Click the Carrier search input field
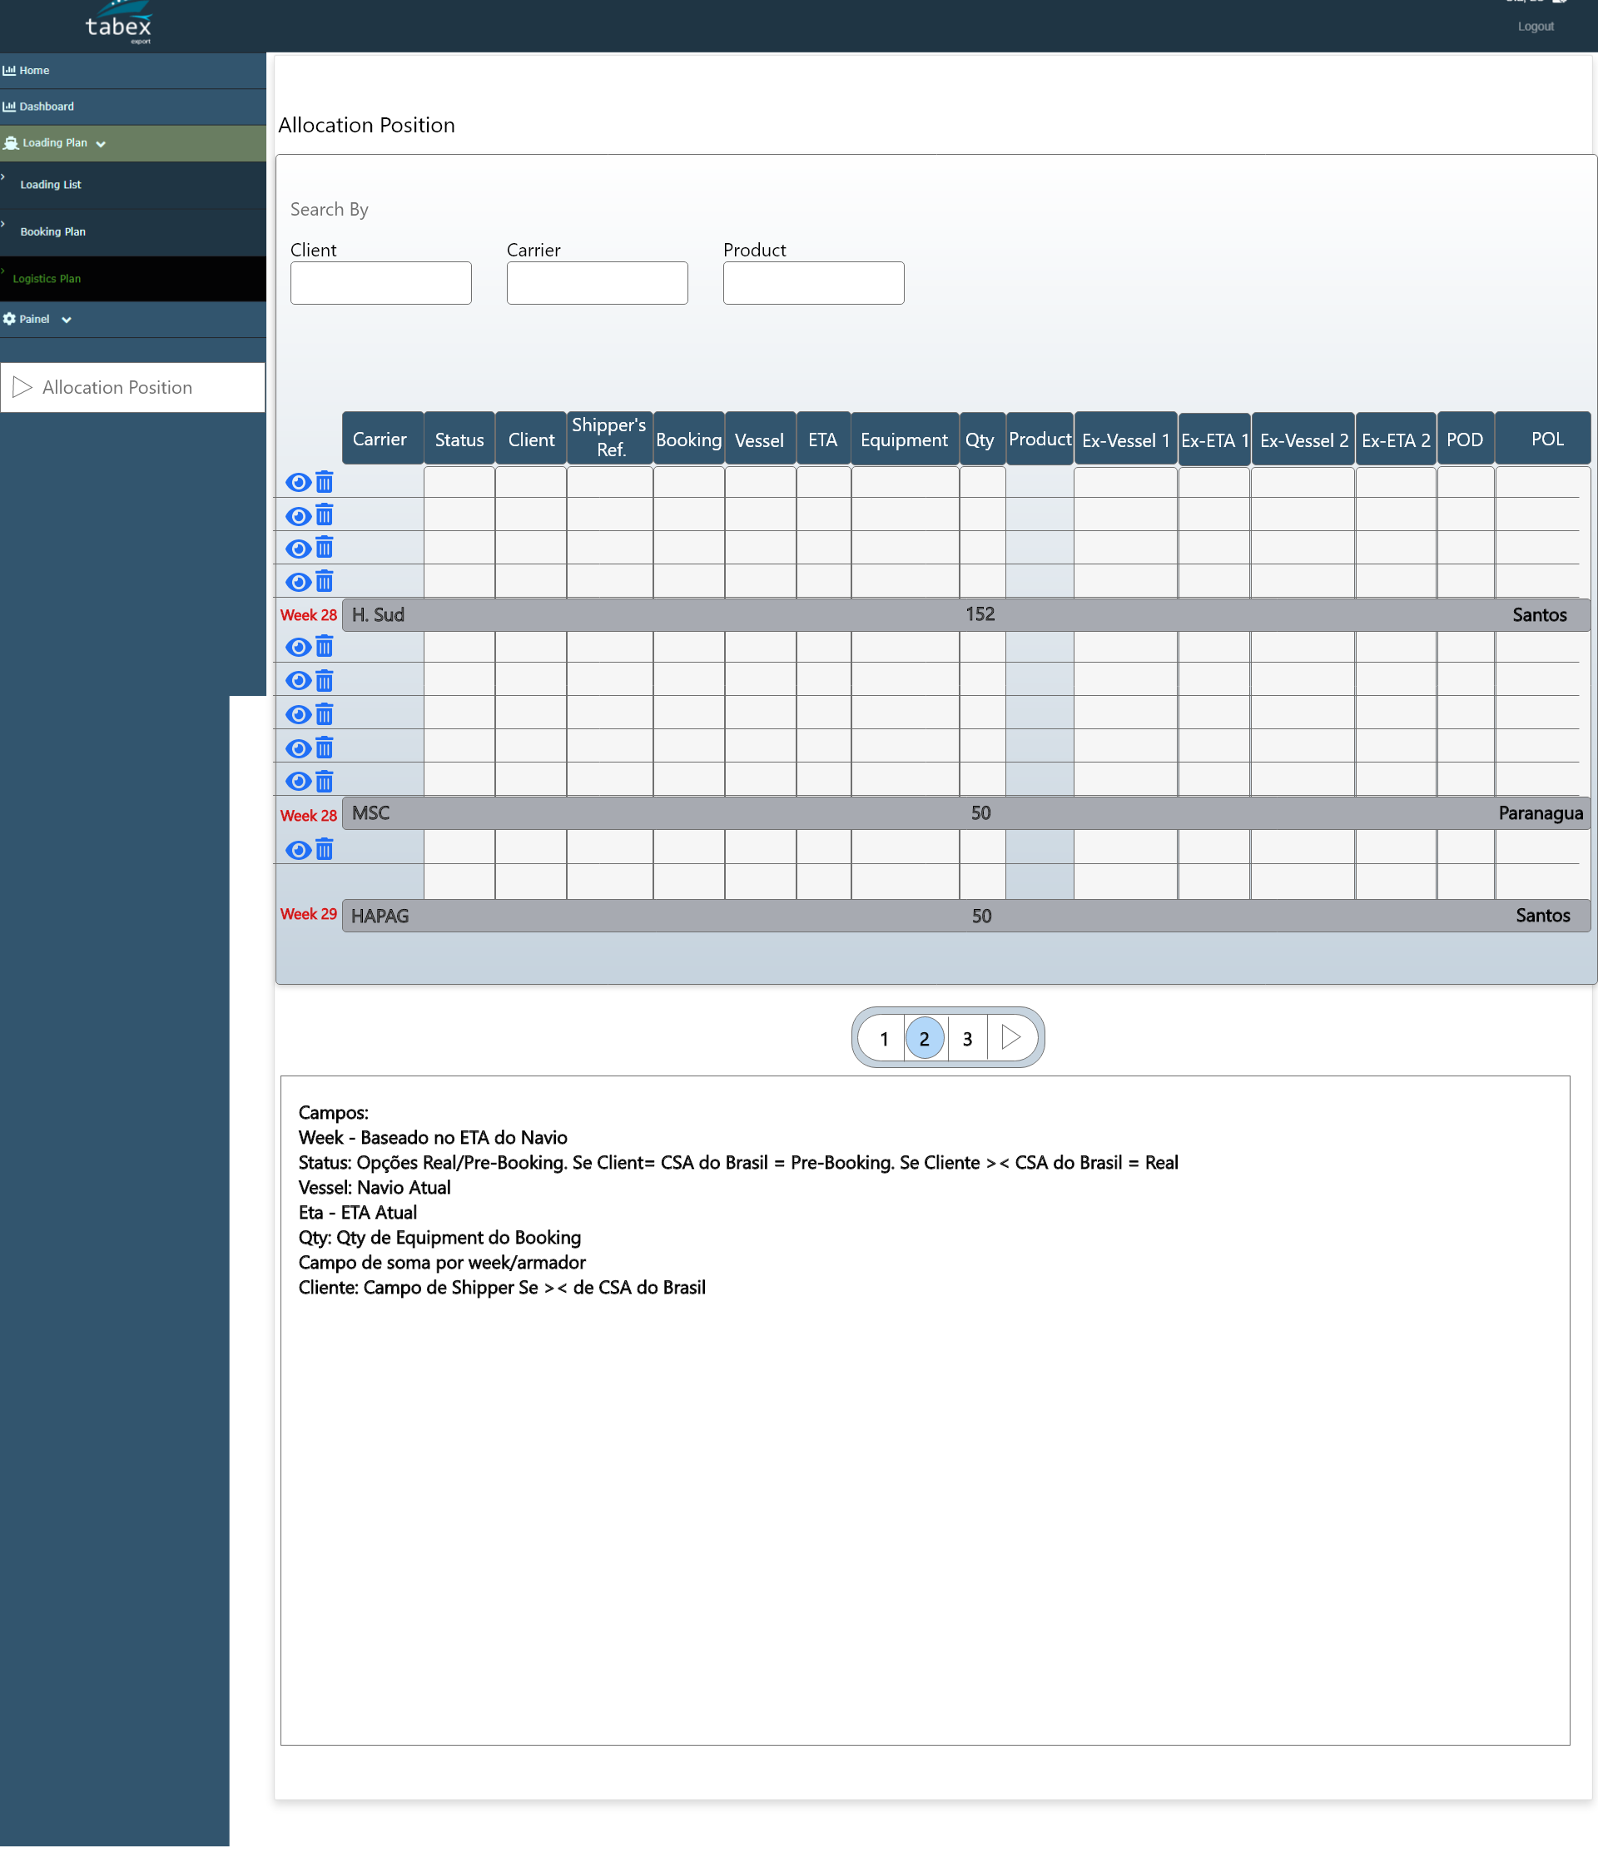 tap(597, 283)
